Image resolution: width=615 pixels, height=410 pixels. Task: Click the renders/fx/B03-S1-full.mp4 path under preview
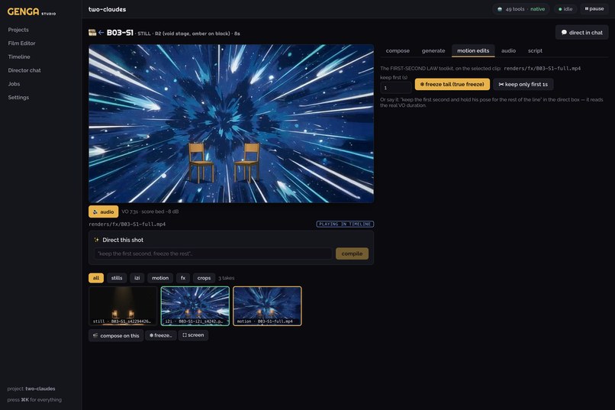point(127,224)
